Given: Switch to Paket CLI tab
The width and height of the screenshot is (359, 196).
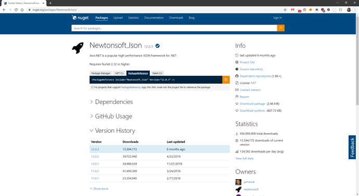Looking at the screenshot, I should tap(157, 73).
